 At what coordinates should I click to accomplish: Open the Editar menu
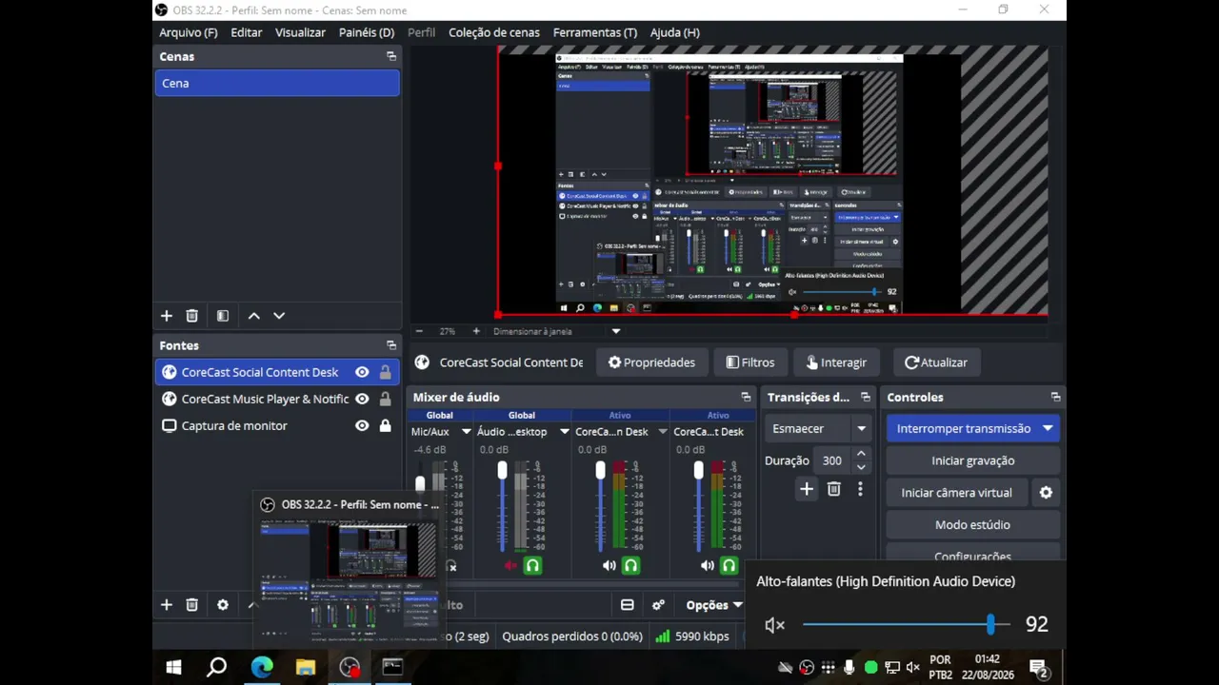(246, 32)
